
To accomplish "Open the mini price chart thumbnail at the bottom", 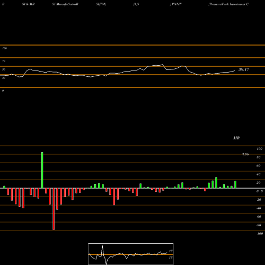I will 131,254.
